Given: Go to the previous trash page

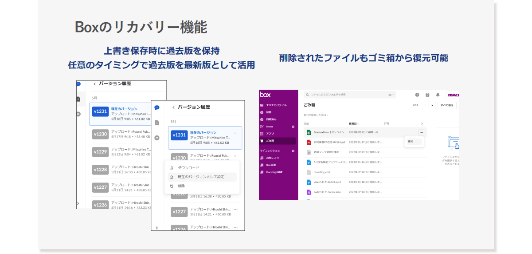Looking at the screenshot, I should [x=425, y=106].
